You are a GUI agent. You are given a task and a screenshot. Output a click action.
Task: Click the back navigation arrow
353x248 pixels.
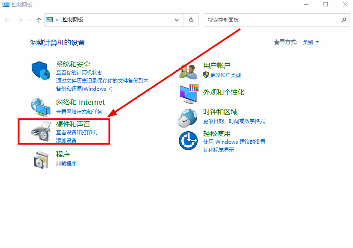[x=7, y=20]
